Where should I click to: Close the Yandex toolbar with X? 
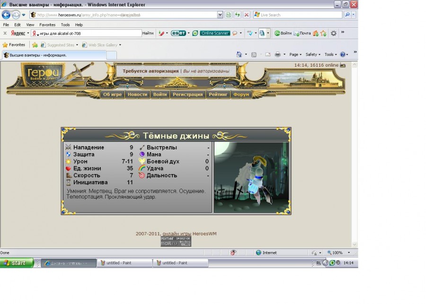pos(5,33)
